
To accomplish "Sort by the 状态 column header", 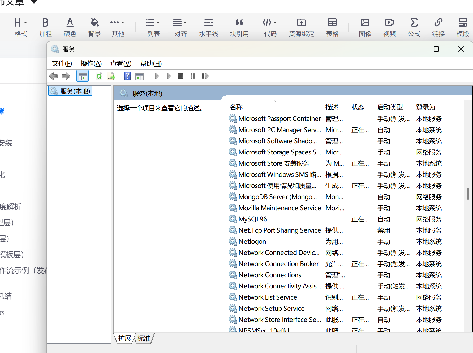I will [360, 107].
